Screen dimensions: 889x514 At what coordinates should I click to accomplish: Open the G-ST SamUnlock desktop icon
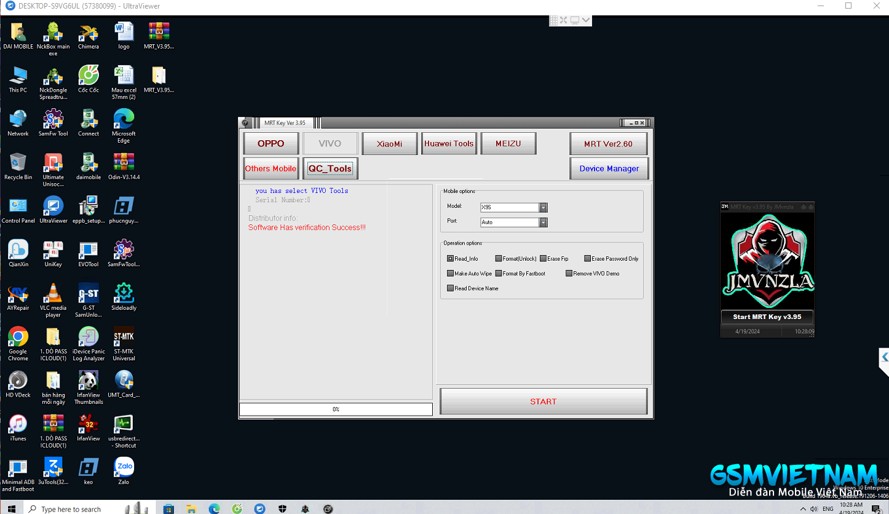pyautogui.click(x=89, y=301)
